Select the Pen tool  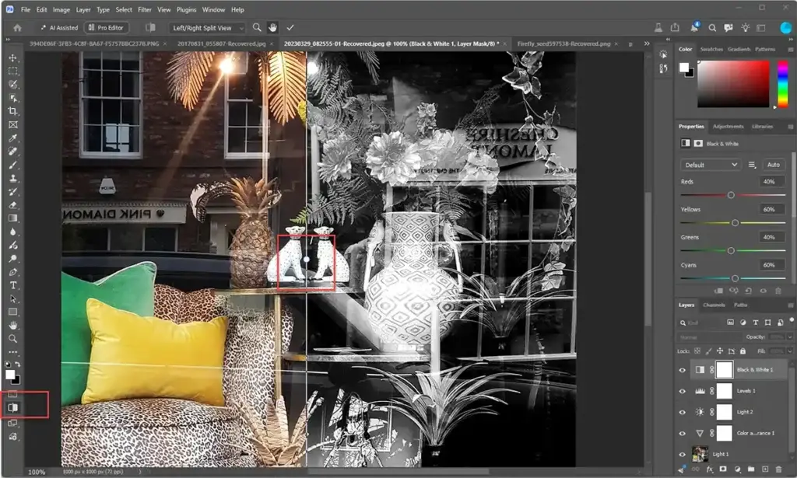[12, 272]
